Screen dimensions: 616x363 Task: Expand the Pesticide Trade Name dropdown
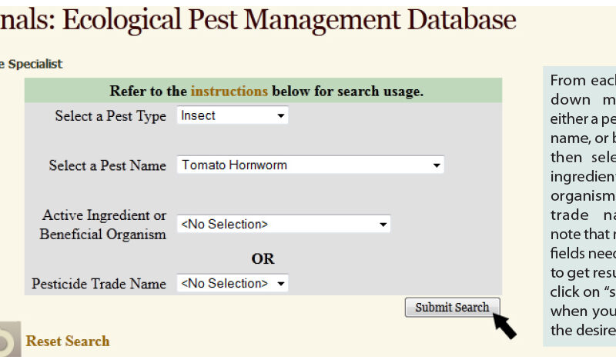(x=233, y=283)
